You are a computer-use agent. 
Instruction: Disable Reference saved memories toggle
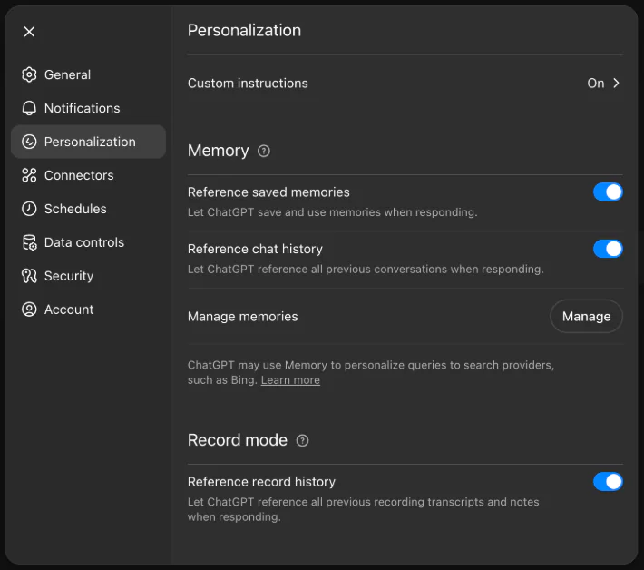coord(608,192)
